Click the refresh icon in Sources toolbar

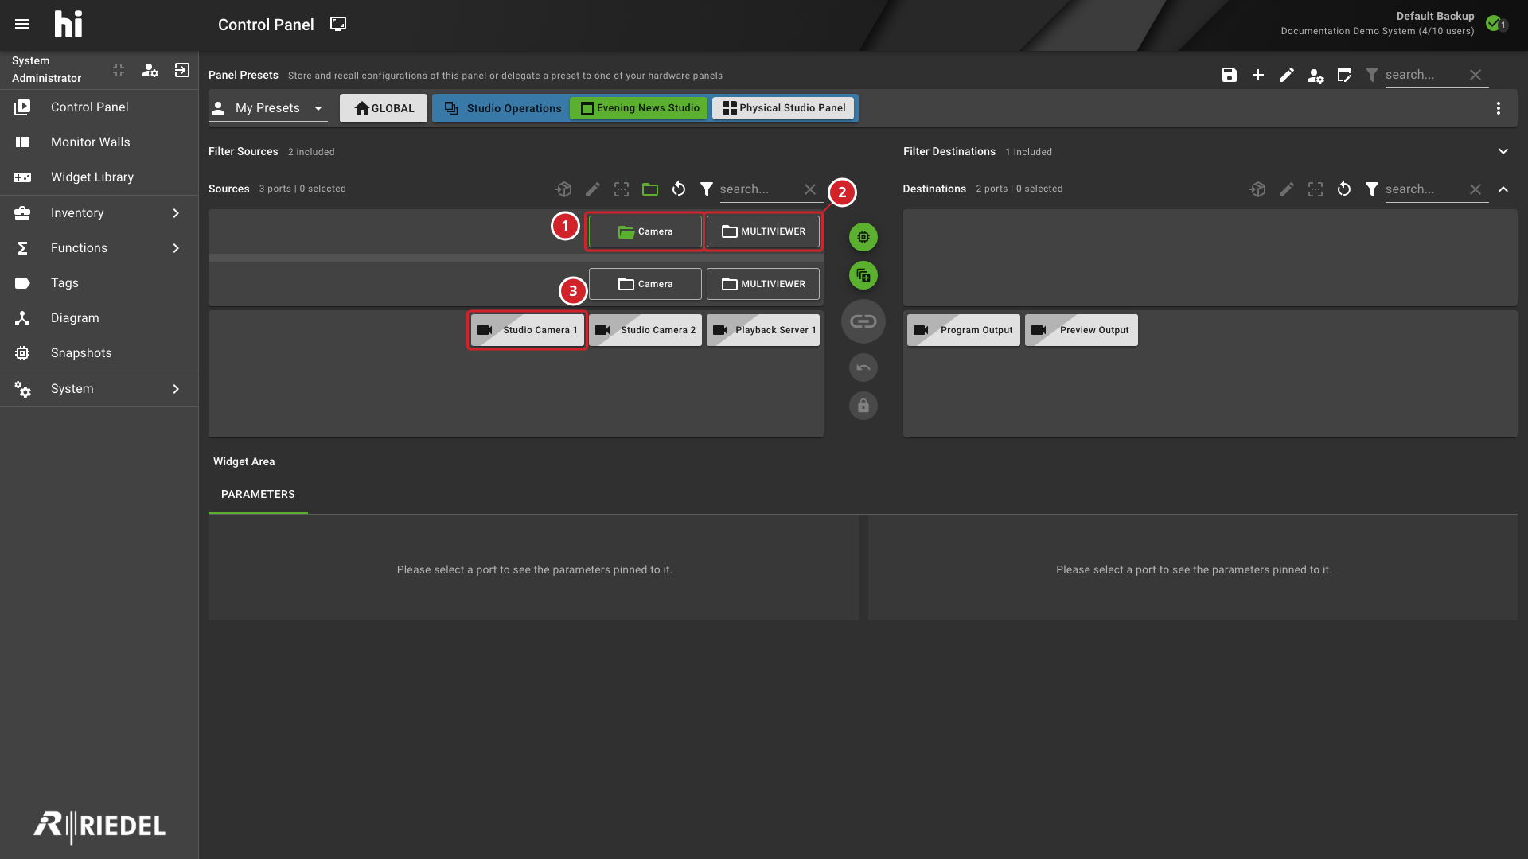[x=679, y=189]
